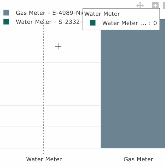Activate the Pan tool in chart modebar
The height and width of the screenshot is (167, 165).
point(140,5)
